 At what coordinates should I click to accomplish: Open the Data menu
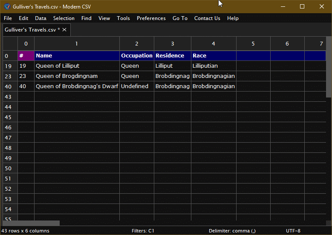click(40, 18)
